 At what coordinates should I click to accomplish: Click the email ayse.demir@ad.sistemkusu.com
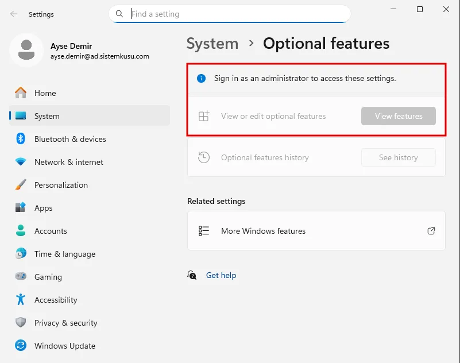point(100,56)
